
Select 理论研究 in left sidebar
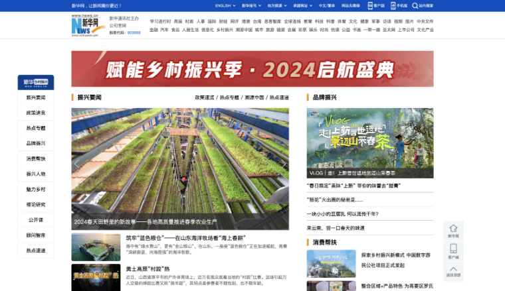(36, 205)
